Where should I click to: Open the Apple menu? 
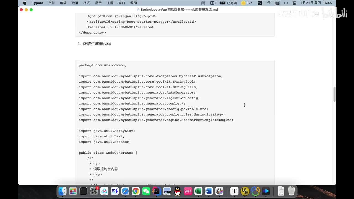(x=25, y=3)
